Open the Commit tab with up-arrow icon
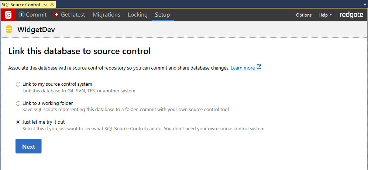Screen dimensions: 368x170 point(32,15)
